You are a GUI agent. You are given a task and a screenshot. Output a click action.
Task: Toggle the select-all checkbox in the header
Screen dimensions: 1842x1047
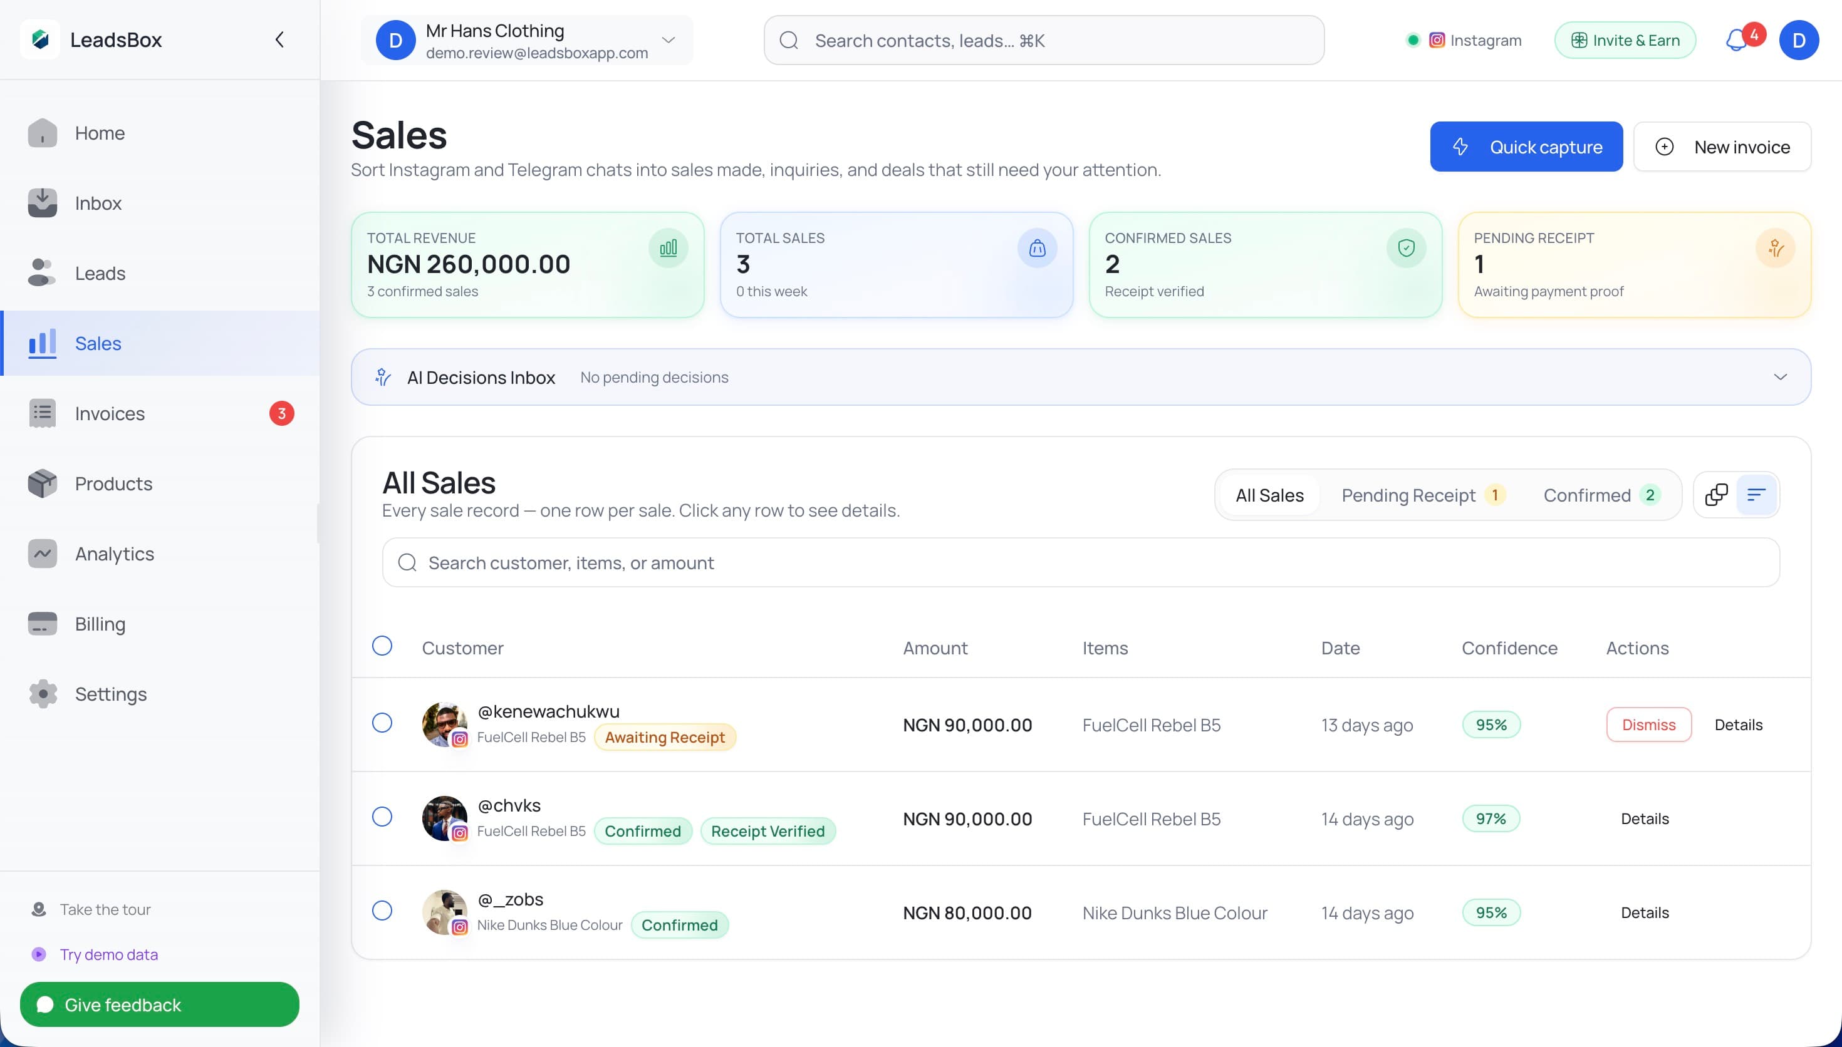[x=382, y=646]
